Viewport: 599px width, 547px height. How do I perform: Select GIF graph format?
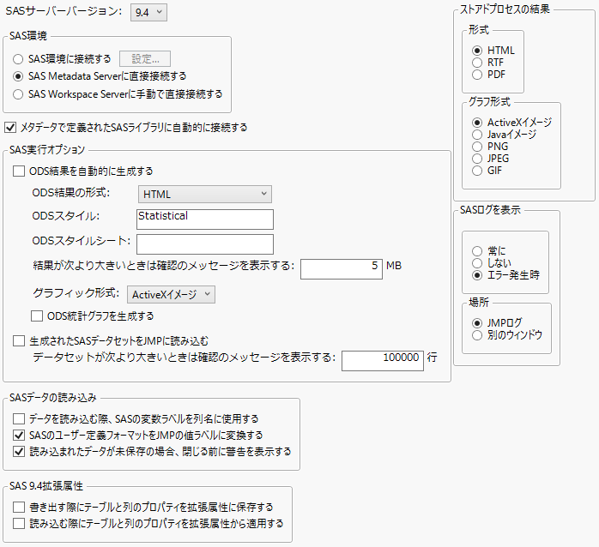click(x=477, y=171)
